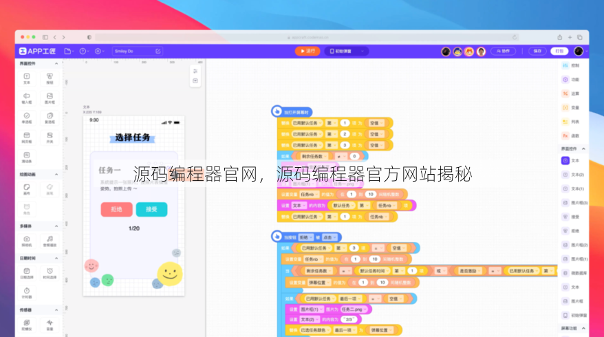Run the app with 运行 button

pos(308,51)
